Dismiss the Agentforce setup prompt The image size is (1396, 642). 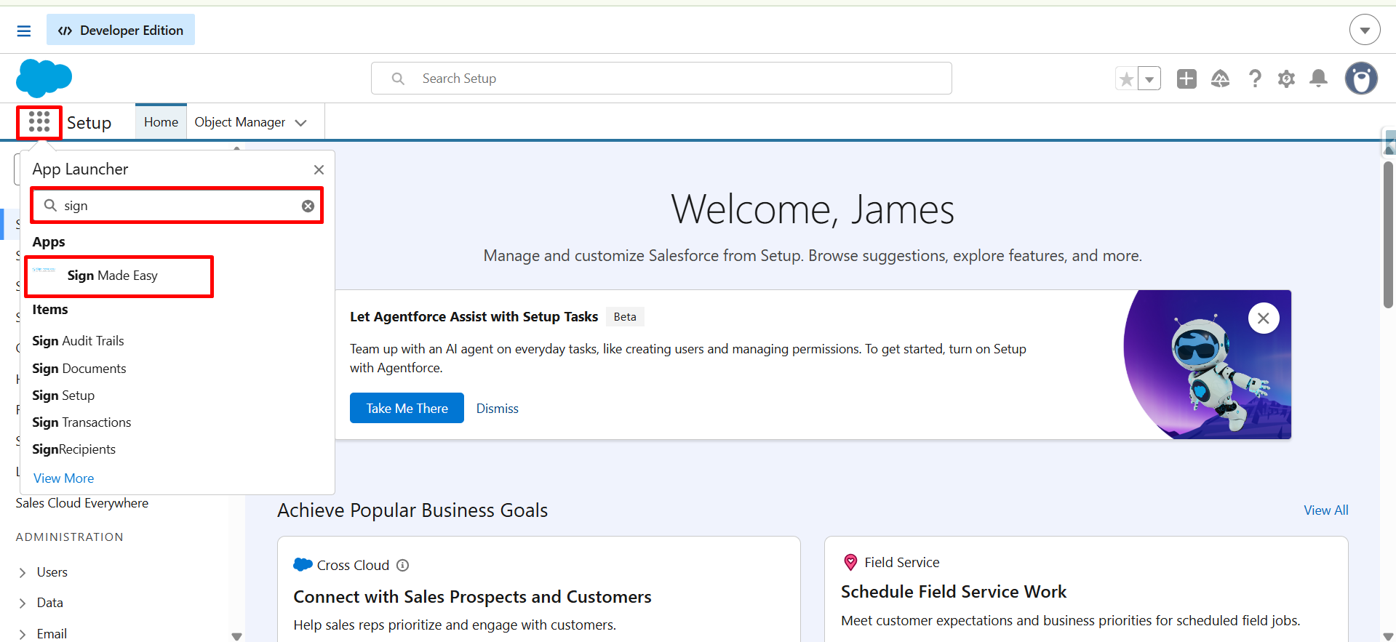click(x=498, y=409)
